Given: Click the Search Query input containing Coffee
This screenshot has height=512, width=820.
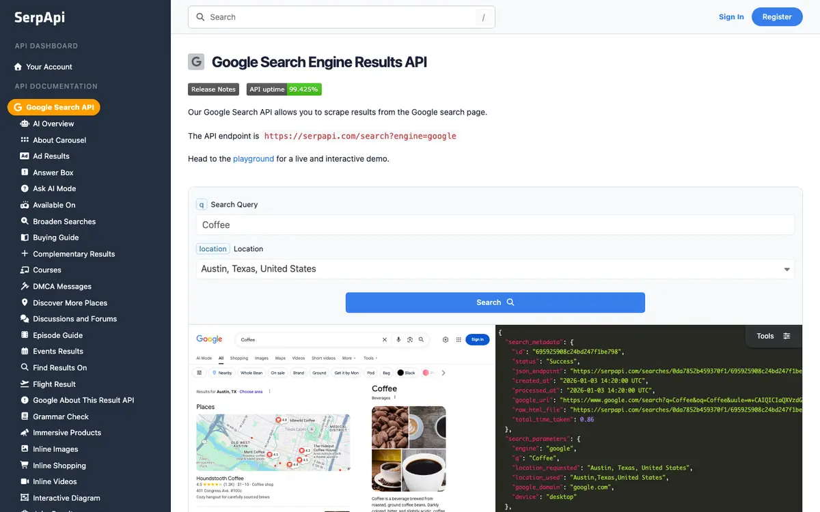Looking at the screenshot, I should (x=495, y=225).
